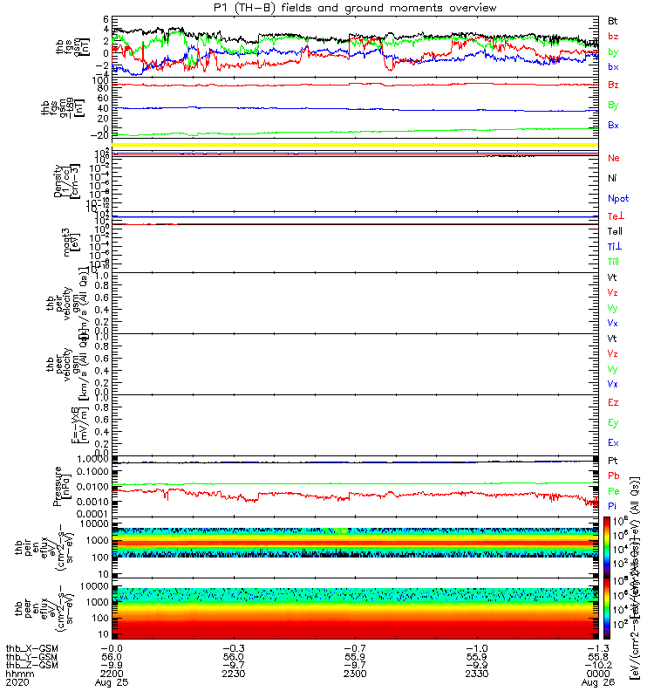Screen dimensions: 654x698
Task: Click the 2330 time axis tick label
Action: pyautogui.click(x=476, y=674)
